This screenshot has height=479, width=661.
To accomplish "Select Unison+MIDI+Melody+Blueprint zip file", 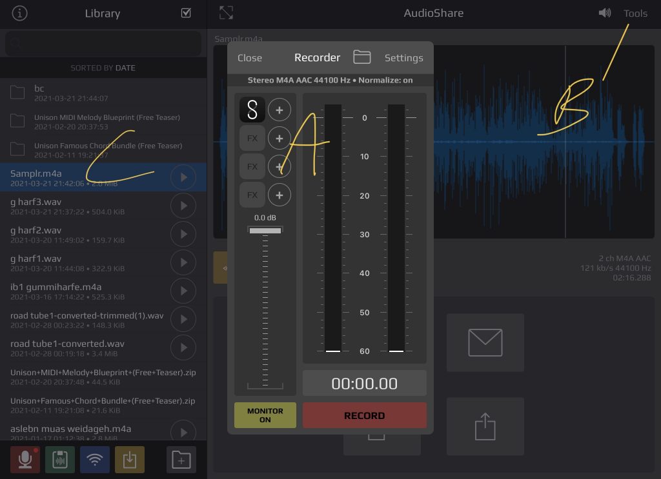I will [x=103, y=376].
